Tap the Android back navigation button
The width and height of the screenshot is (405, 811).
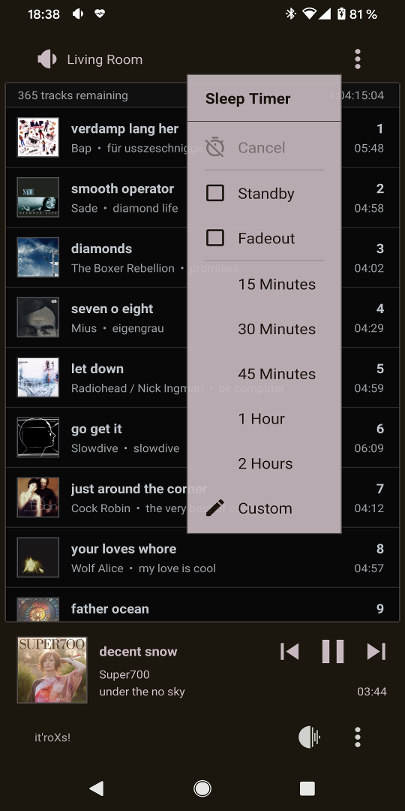point(97,788)
